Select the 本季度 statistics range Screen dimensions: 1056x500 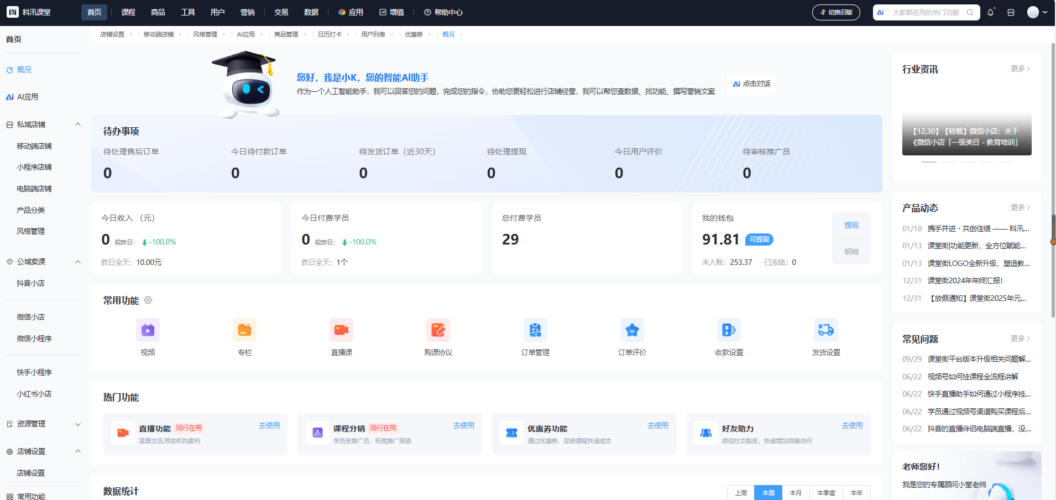tap(826, 493)
